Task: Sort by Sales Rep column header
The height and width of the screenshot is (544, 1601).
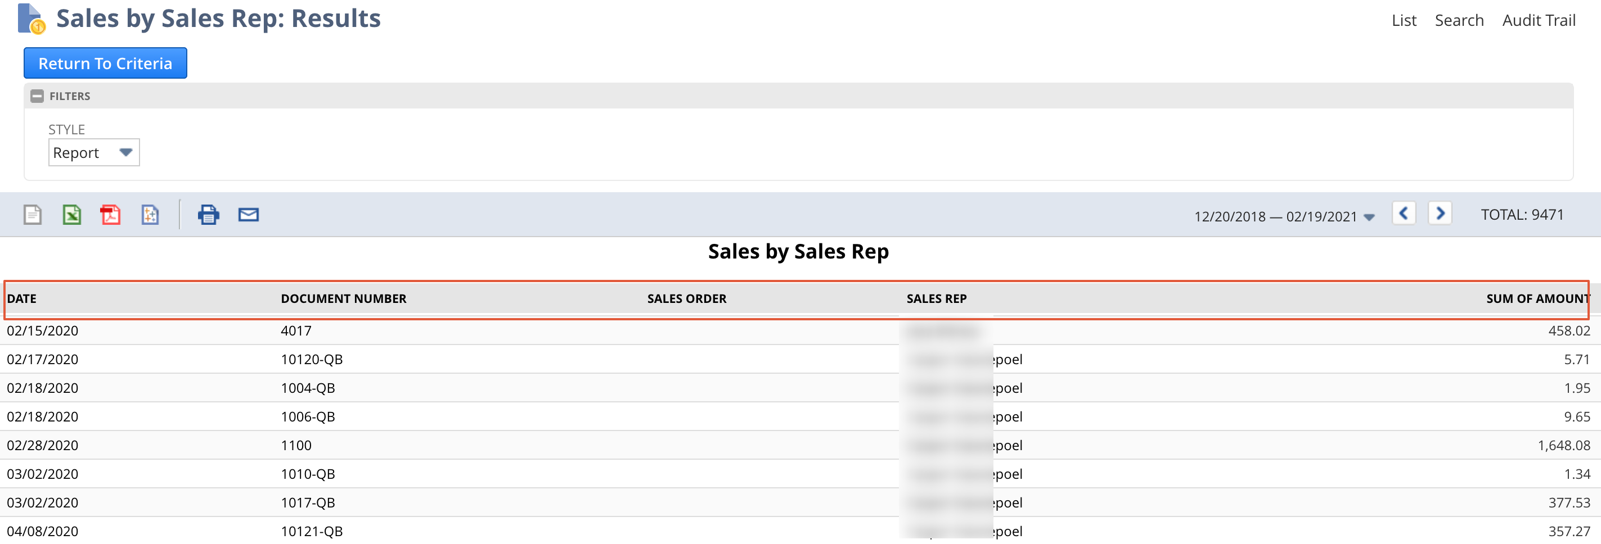Action: [x=936, y=299]
